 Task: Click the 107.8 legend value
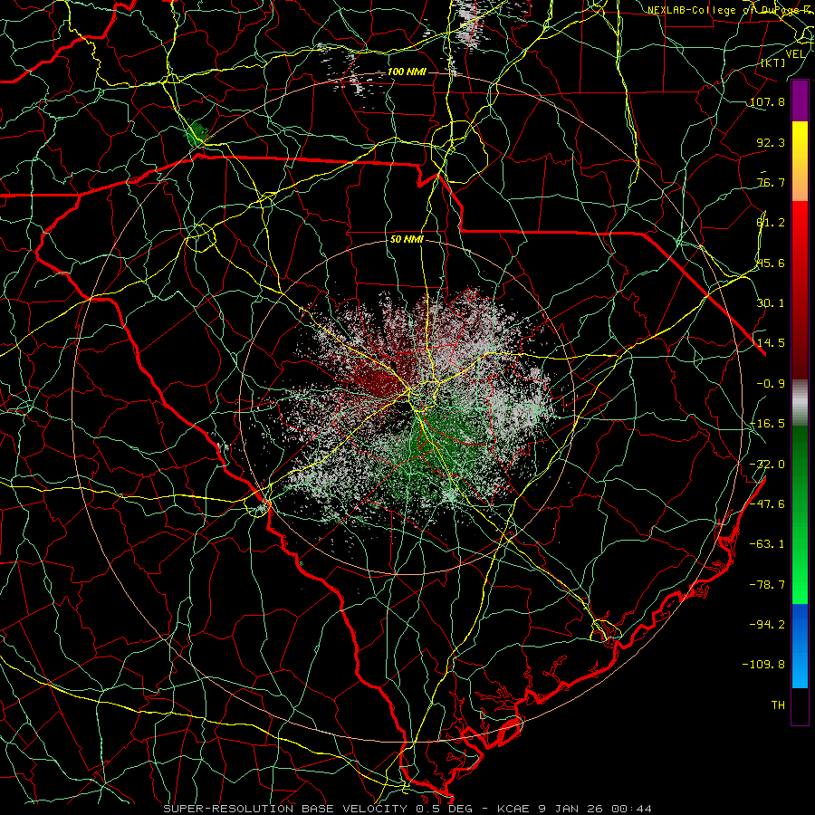pos(767,101)
